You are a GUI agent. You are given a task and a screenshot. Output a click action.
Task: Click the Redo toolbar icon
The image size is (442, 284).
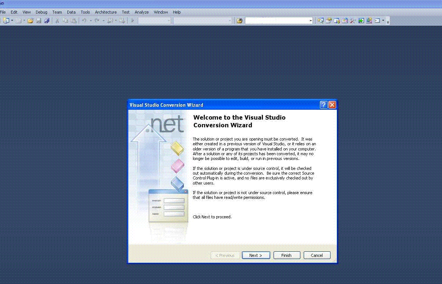(x=97, y=21)
